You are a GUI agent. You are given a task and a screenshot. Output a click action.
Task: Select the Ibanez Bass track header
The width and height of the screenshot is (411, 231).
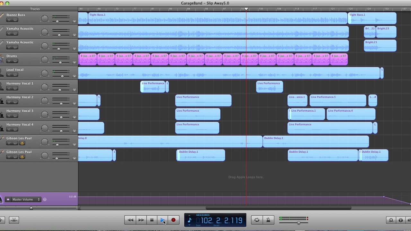pyautogui.click(x=39, y=18)
